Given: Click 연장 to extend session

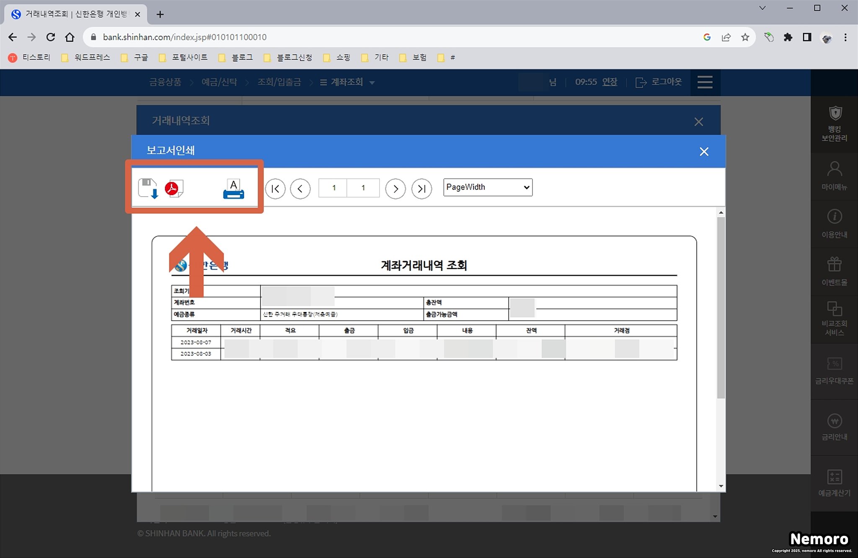Looking at the screenshot, I should tap(610, 82).
